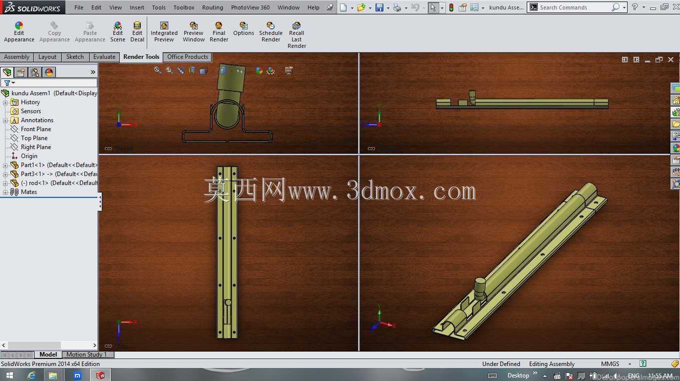Open the Preview Window
The height and width of the screenshot is (381, 680).
194,32
